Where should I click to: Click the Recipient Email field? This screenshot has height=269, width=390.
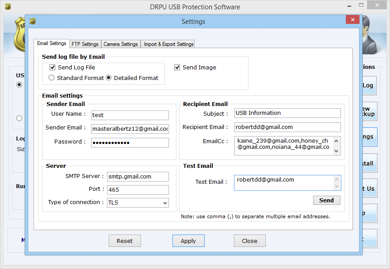pos(287,127)
